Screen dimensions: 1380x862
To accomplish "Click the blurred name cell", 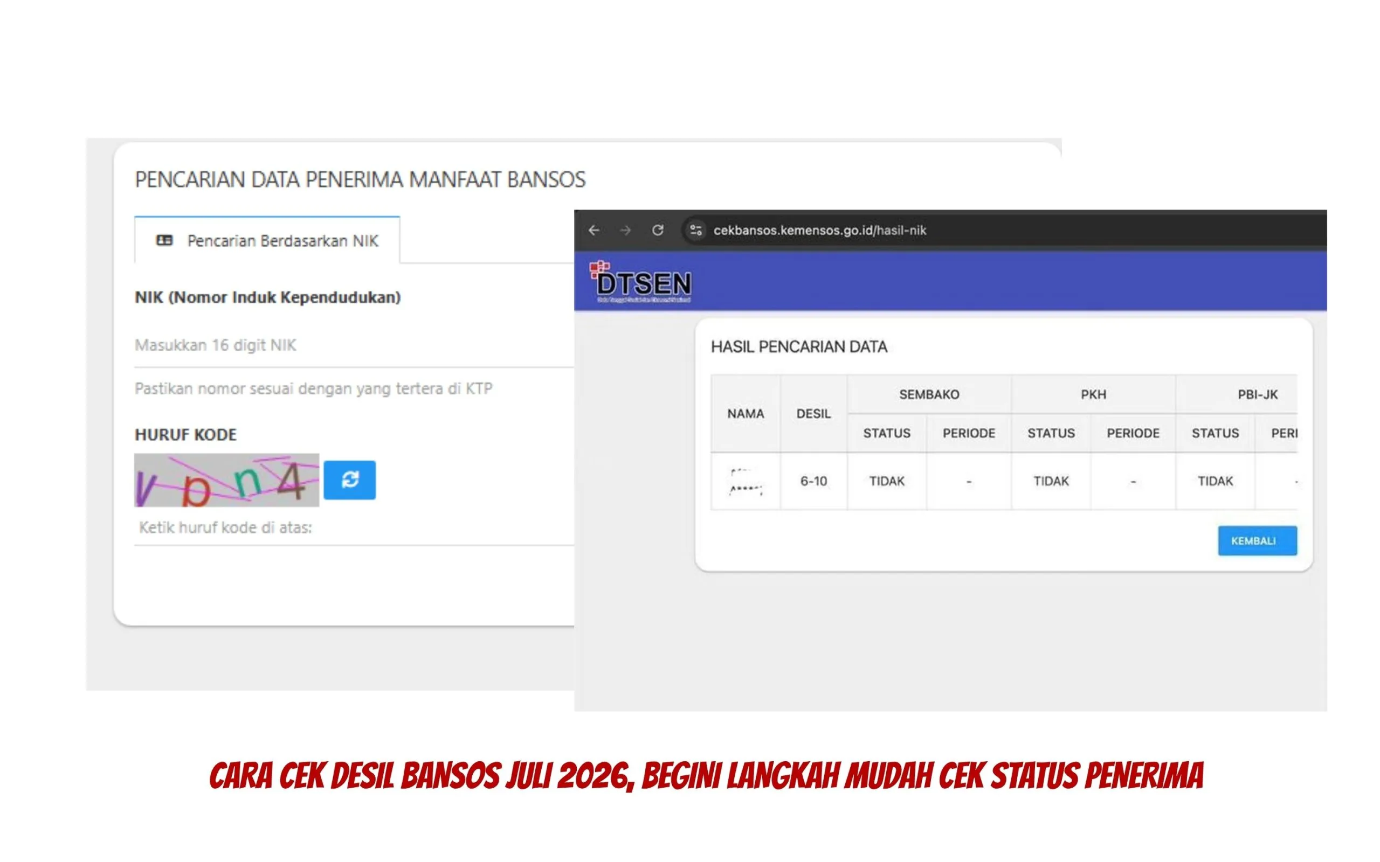I will pos(746,481).
